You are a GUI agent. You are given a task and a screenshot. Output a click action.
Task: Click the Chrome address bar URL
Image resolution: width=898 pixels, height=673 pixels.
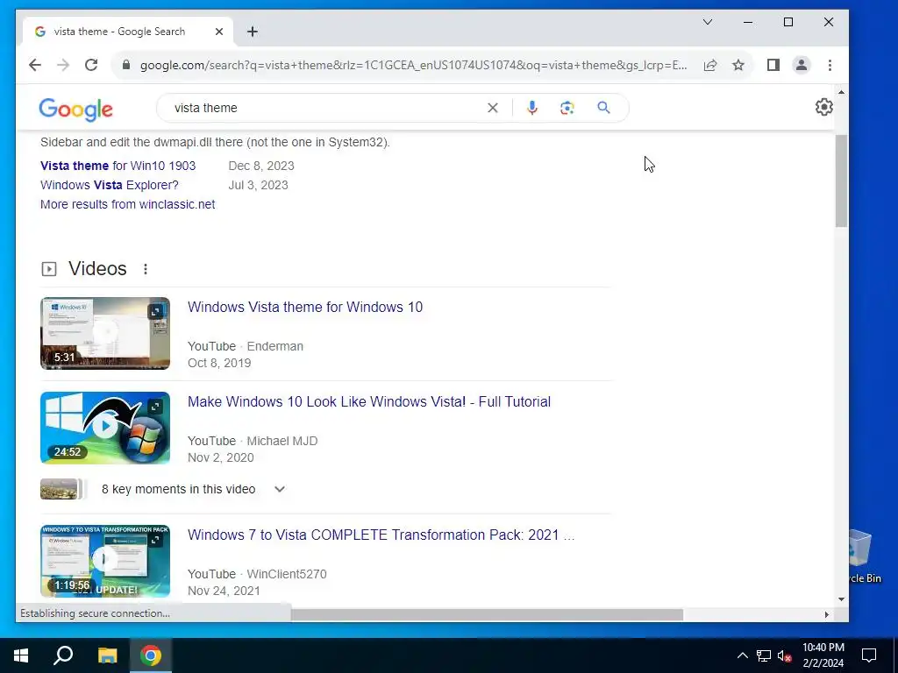(412, 65)
